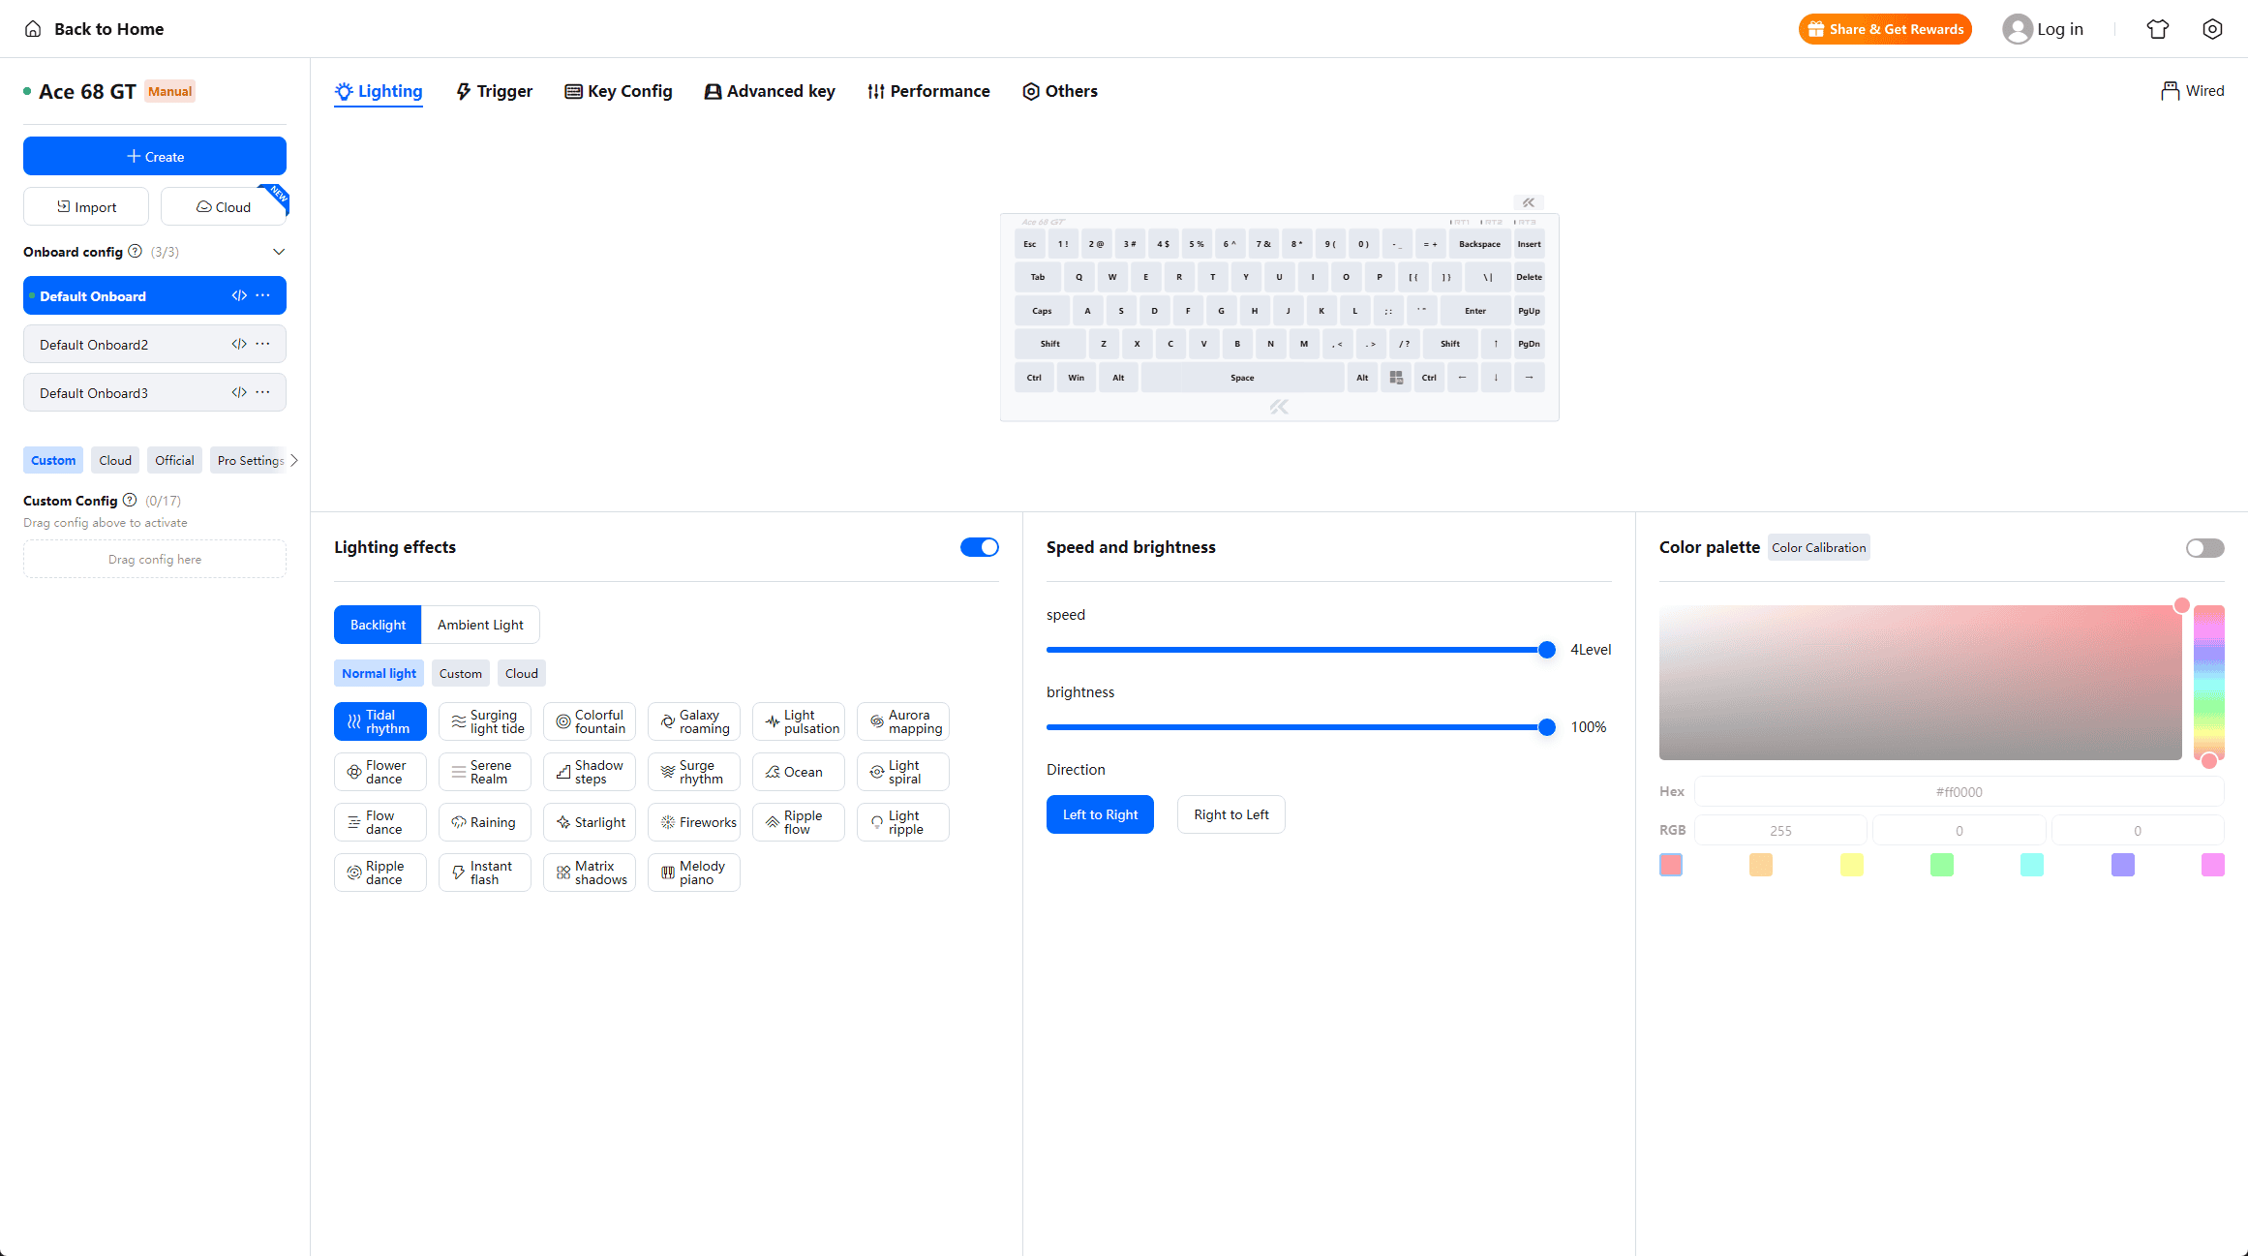Select Surge rhythm effect

tap(694, 772)
